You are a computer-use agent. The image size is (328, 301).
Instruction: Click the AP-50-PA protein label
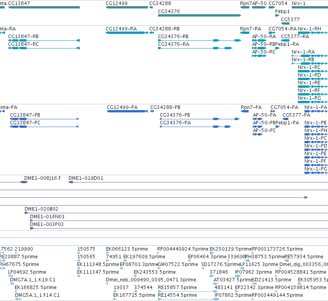265,115
